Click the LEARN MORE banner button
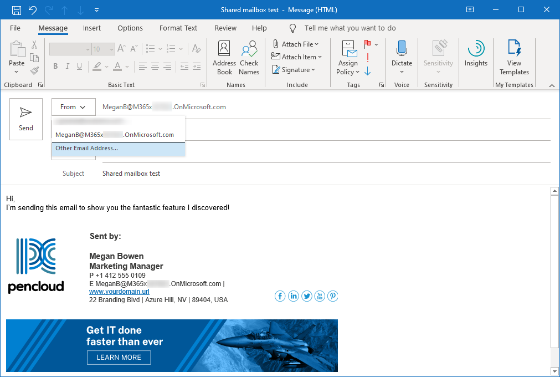The image size is (560, 377). click(x=119, y=358)
